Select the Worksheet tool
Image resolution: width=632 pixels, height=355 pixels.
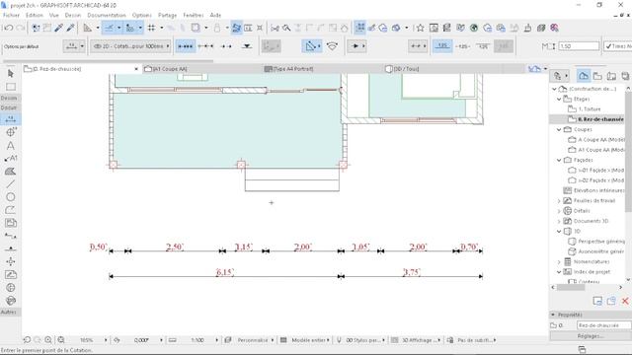coord(11,274)
